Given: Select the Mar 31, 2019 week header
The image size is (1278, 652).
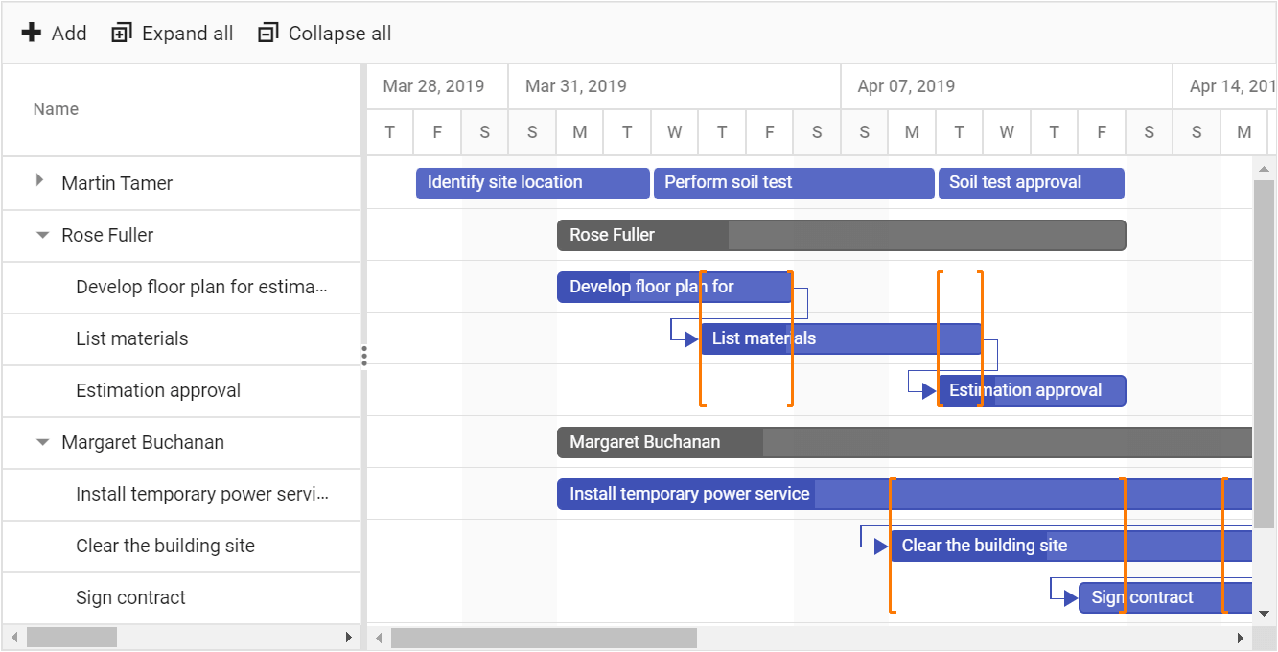Looking at the screenshot, I should coord(576,86).
